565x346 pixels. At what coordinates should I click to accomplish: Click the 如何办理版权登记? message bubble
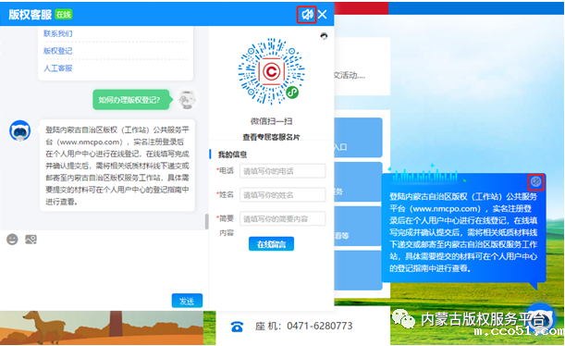[x=130, y=100]
